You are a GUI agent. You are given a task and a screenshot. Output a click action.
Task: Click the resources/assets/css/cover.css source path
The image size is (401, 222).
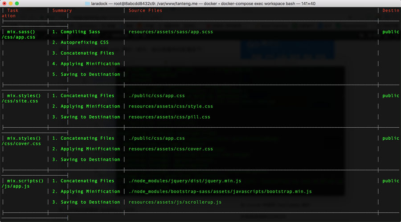coord(171,149)
